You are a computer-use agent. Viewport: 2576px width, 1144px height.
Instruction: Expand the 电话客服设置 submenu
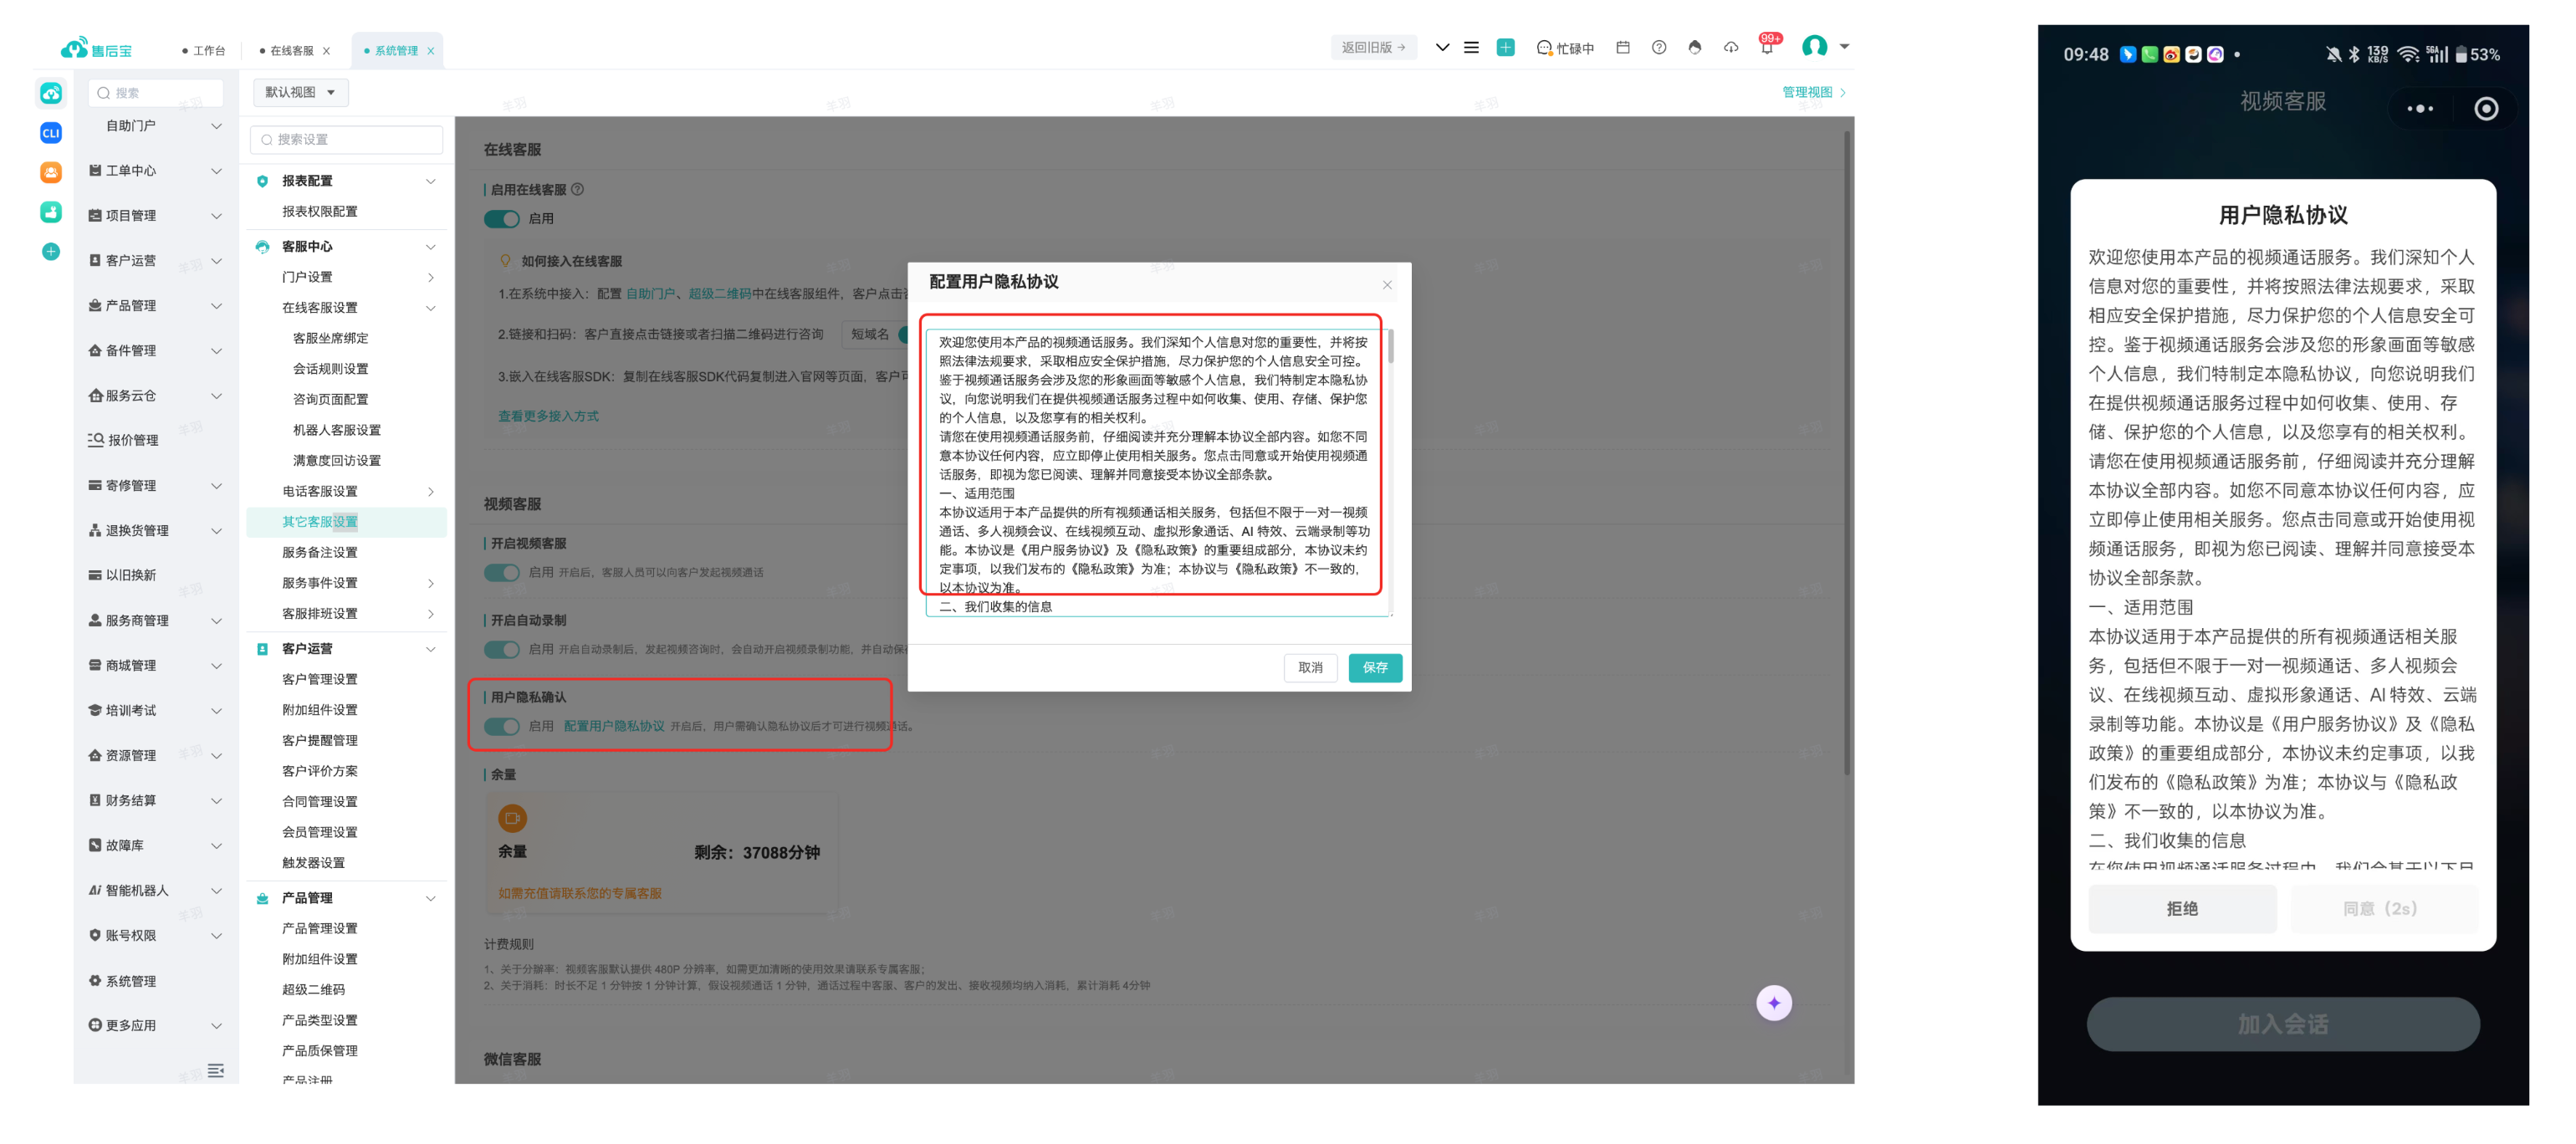coord(430,491)
